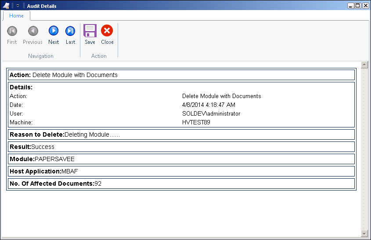Maximize the Audit Details window

[x=358, y=6]
